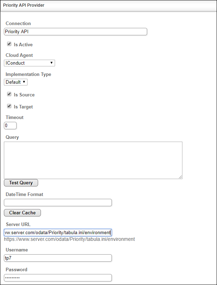Viewport: 217px width, 285px height.
Task: Select the Timeout input box
Action: (10, 126)
